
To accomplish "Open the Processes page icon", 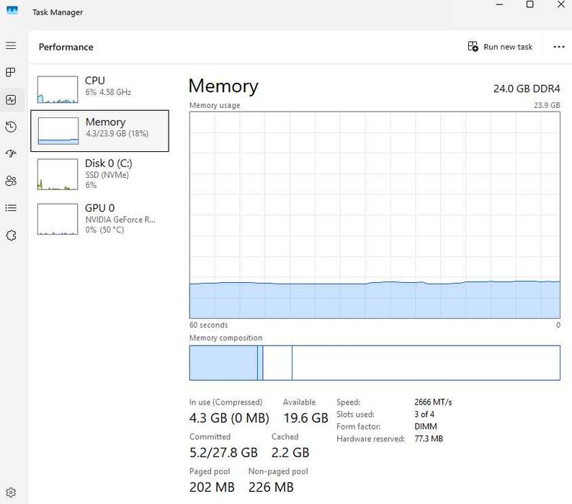I will pos(11,72).
